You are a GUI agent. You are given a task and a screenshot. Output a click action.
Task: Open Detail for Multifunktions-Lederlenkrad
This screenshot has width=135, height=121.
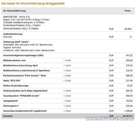[x=68, y=70]
